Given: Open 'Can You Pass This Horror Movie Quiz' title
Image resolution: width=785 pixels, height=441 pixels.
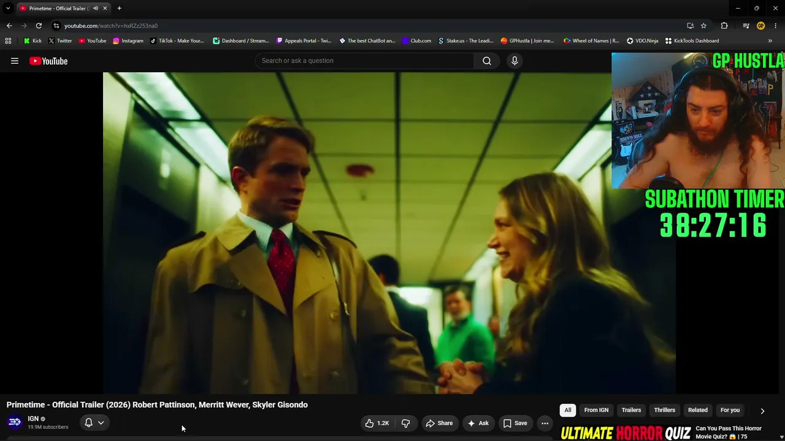Looking at the screenshot, I should point(729,432).
